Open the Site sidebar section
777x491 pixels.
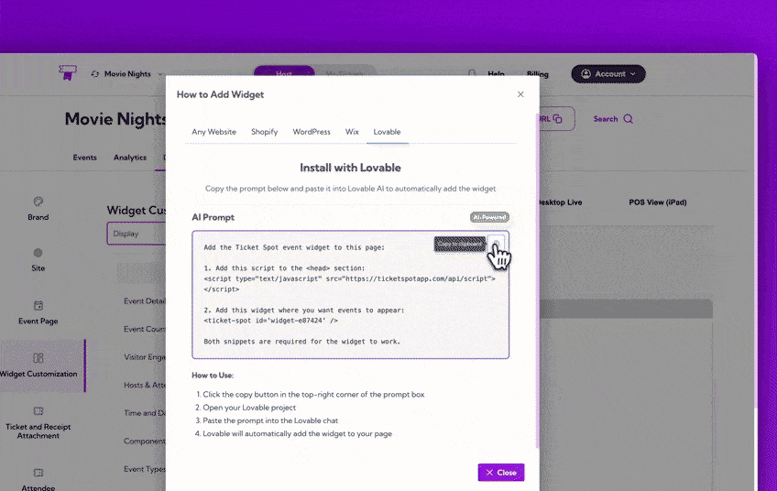pyautogui.click(x=38, y=259)
